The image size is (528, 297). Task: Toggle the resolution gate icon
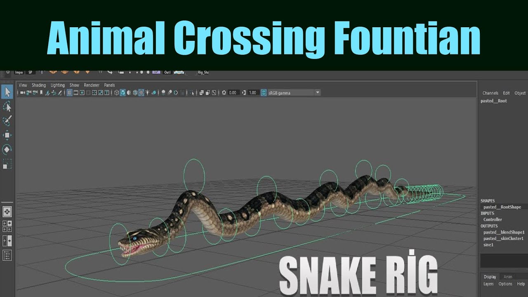click(82, 93)
